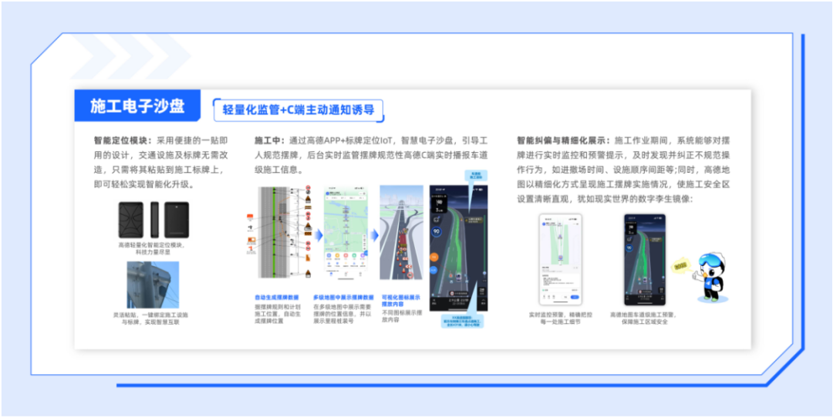Open the photo of module attached to sign
This screenshot has height=418, width=833.
tap(152, 285)
